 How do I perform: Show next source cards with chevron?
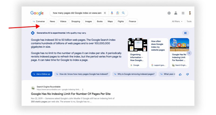tap(189, 53)
